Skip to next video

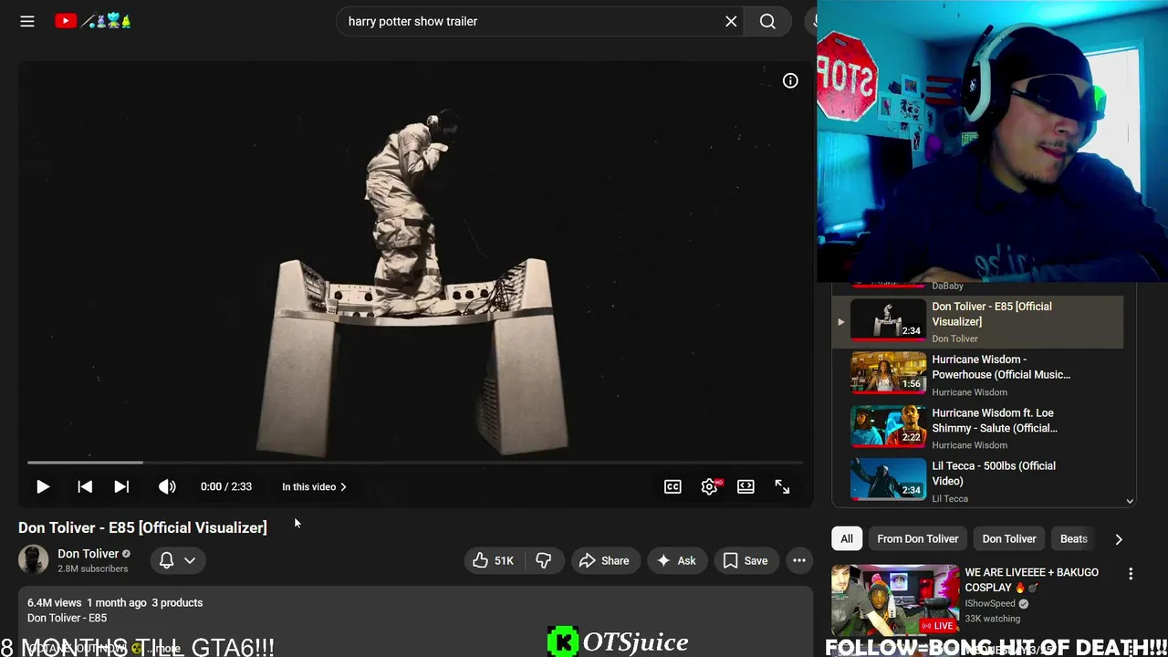[x=121, y=486]
